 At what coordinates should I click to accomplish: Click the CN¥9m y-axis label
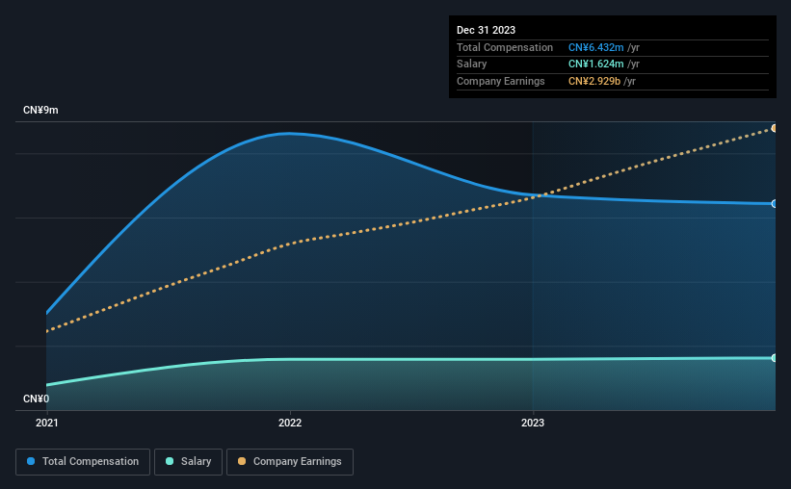point(40,110)
